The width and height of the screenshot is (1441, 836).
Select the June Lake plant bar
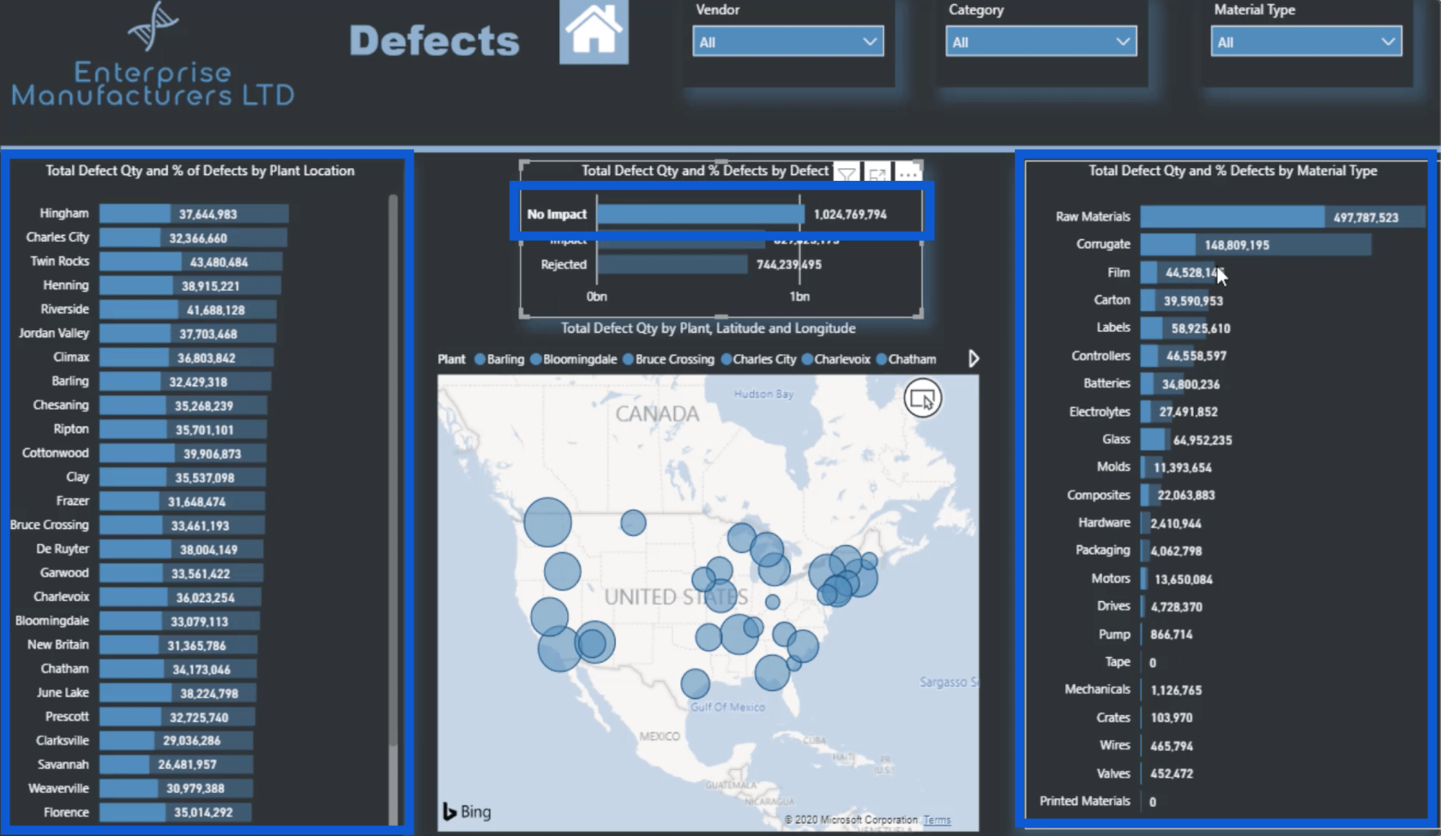click(x=178, y=693)
